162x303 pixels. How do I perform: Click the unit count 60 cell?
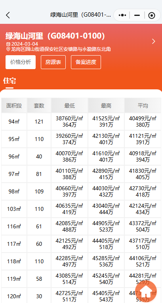39,244
